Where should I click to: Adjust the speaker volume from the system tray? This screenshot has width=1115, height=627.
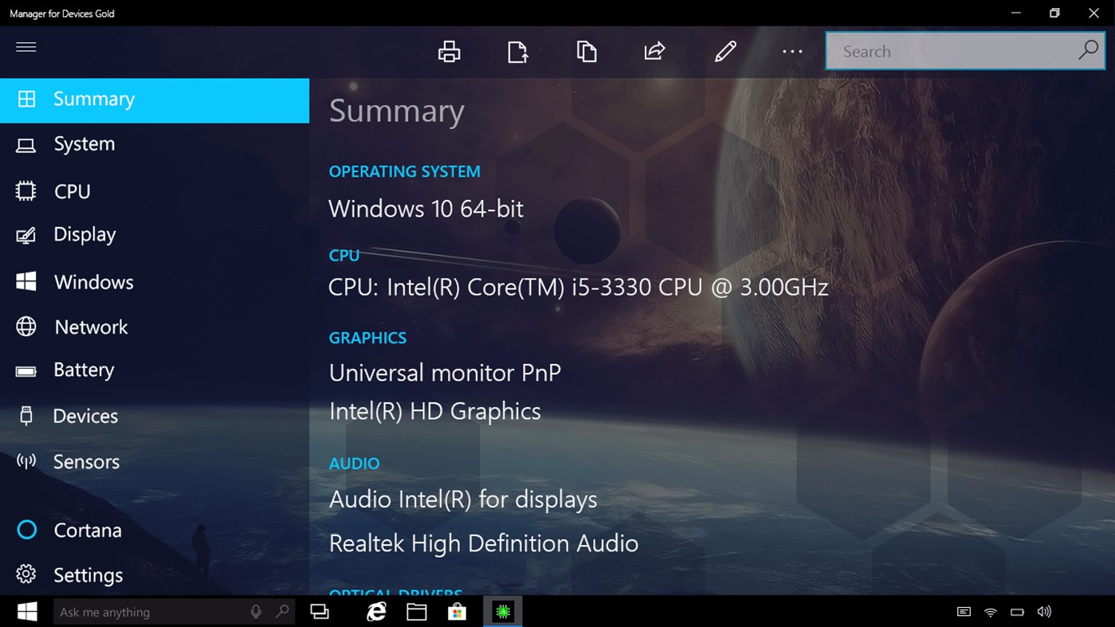pyautogui.click(x=1044, y=611)
